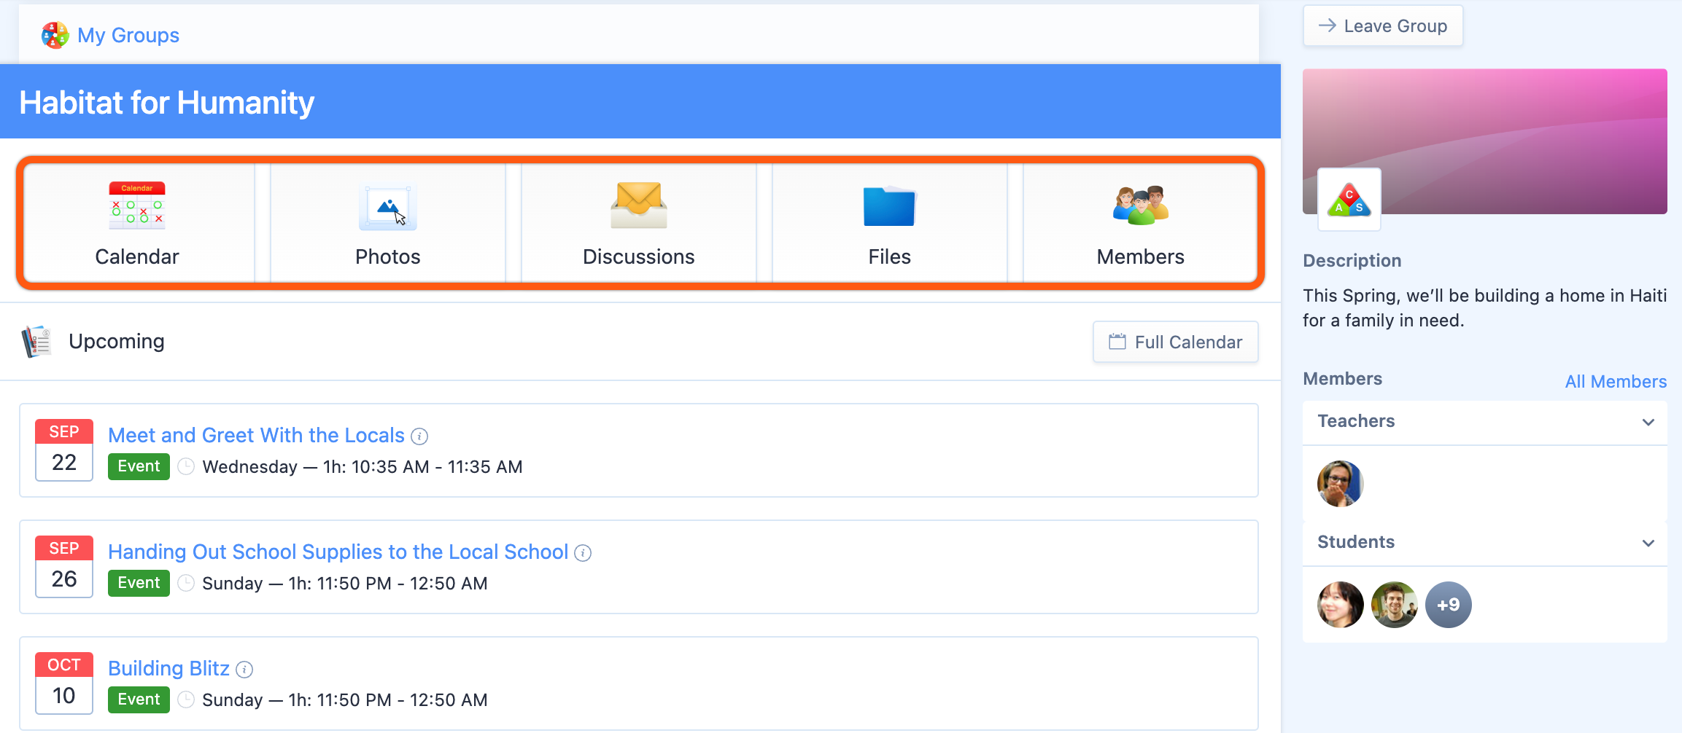Click the Teachers section label

pos(1356,421)
